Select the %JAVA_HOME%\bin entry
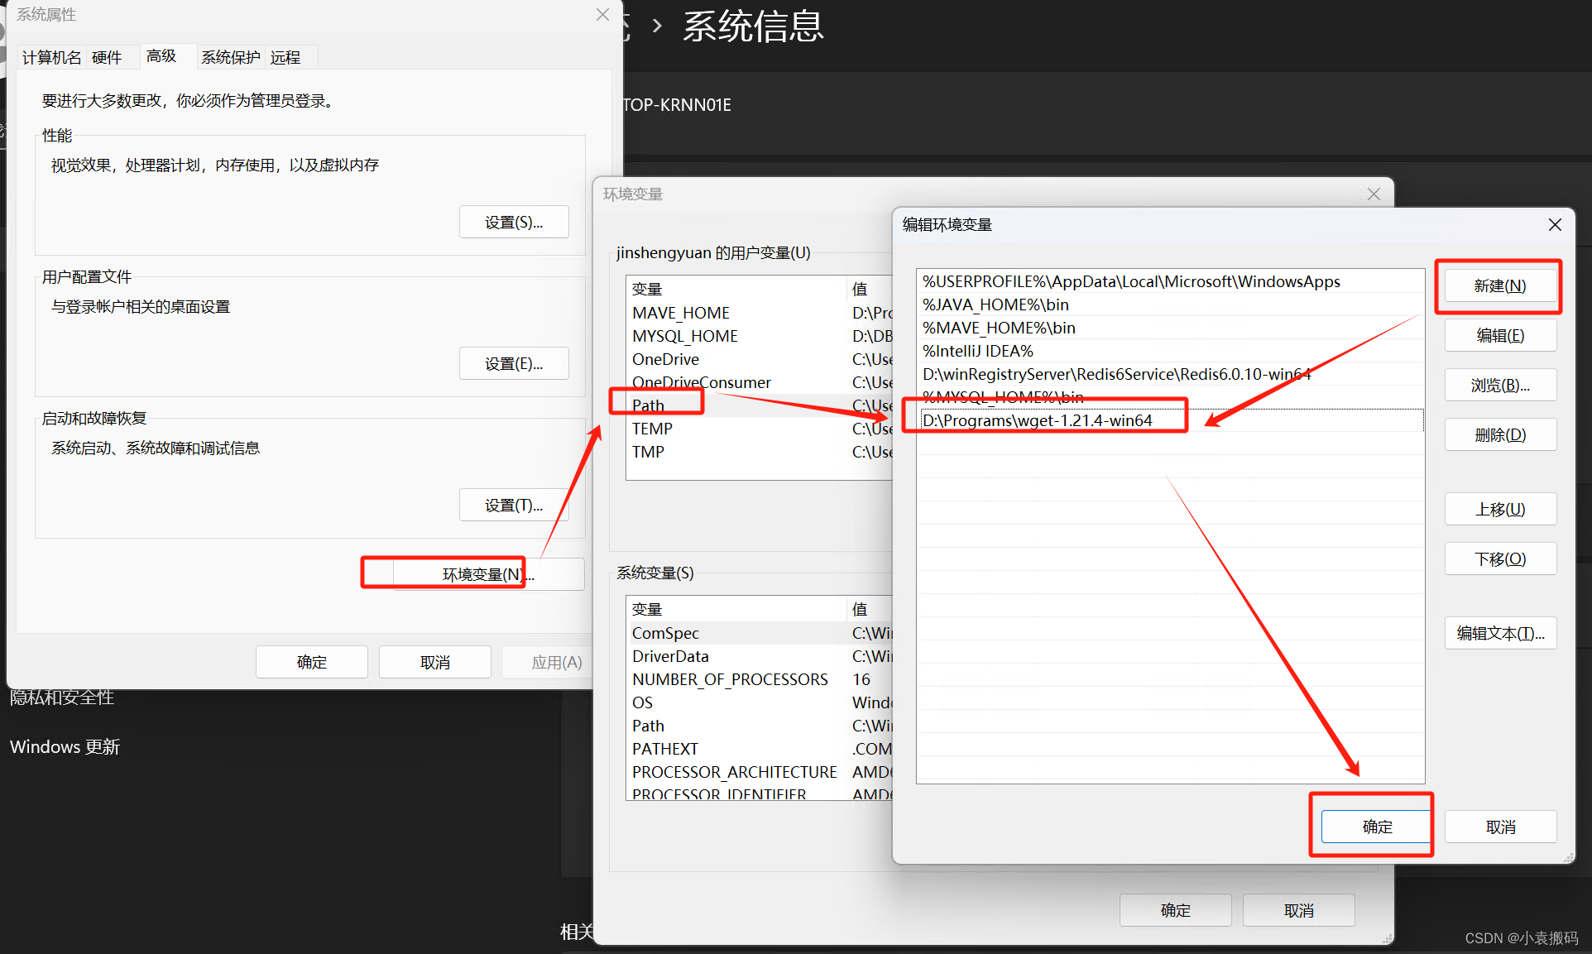 [x=995, y=304]
